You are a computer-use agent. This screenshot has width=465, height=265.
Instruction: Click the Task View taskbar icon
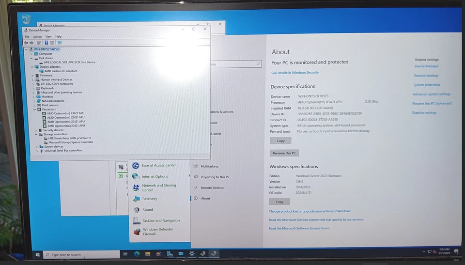125,254
